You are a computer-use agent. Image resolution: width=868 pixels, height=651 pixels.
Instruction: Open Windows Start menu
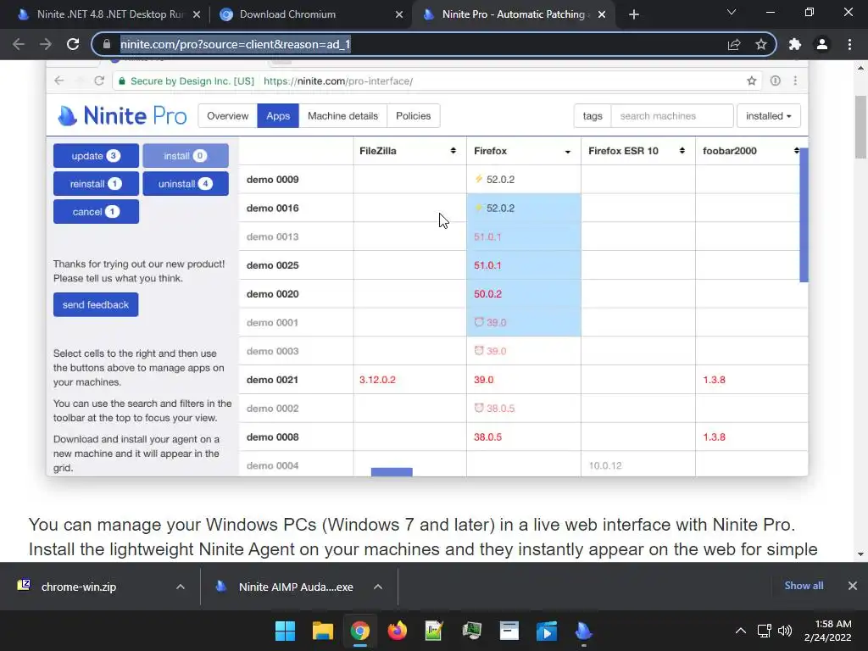[285, 631]
